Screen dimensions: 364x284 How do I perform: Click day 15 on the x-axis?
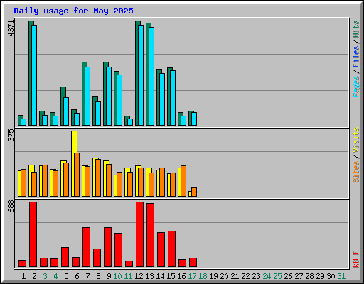171,276
